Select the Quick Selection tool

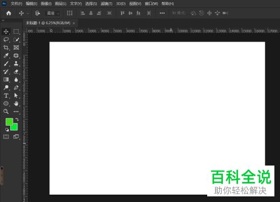16,39
